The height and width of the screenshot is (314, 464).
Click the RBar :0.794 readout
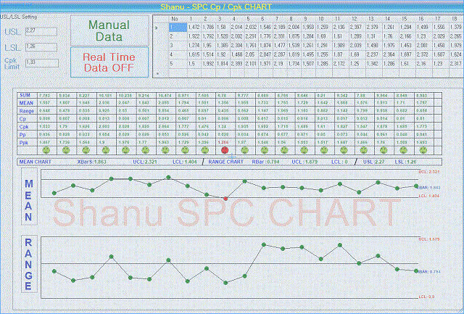[265, 162]
